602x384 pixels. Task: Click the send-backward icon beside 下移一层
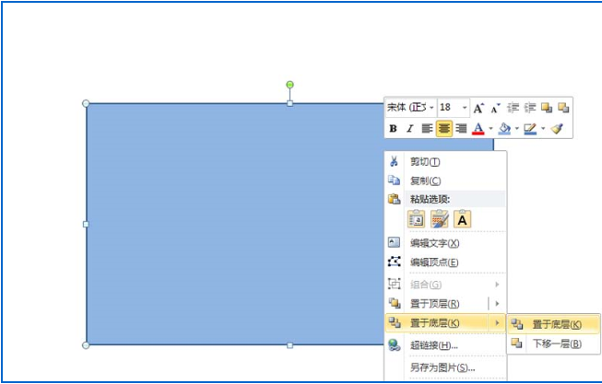(x=517, y=343)
